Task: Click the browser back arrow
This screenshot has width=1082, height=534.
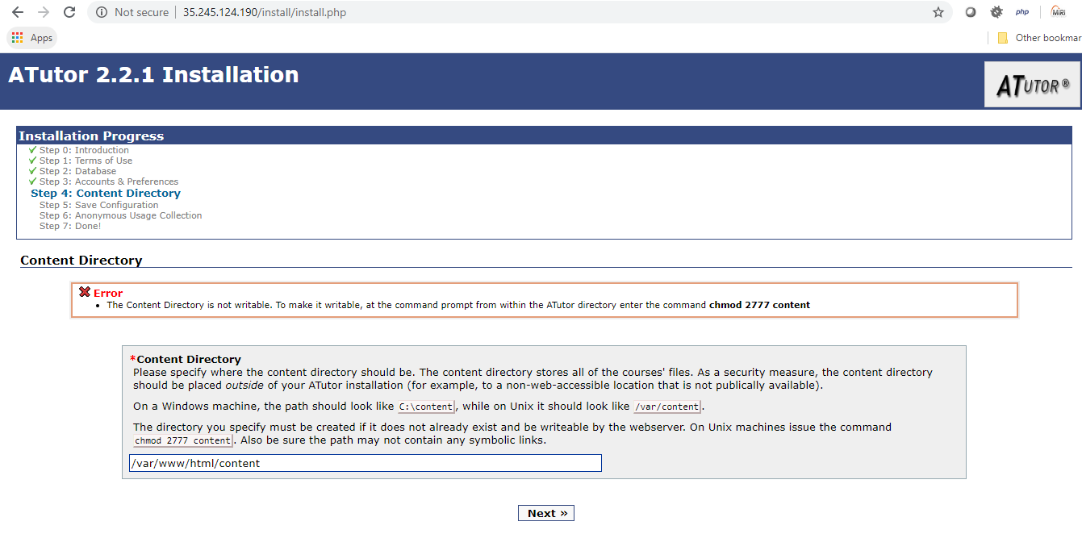Action: click(x=18, y=12)
